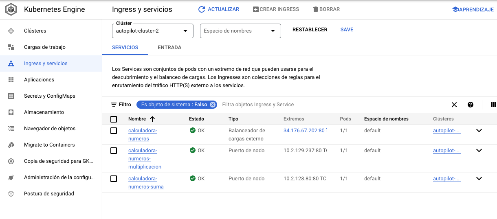Click the endpoint 10.2.129.237:80 cell

pyautogui.click(x=306, y=151)
